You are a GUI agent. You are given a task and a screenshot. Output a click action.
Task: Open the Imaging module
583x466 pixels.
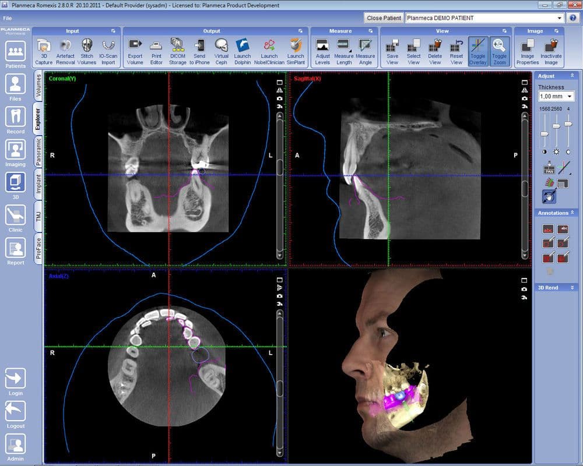pos(15,153)
